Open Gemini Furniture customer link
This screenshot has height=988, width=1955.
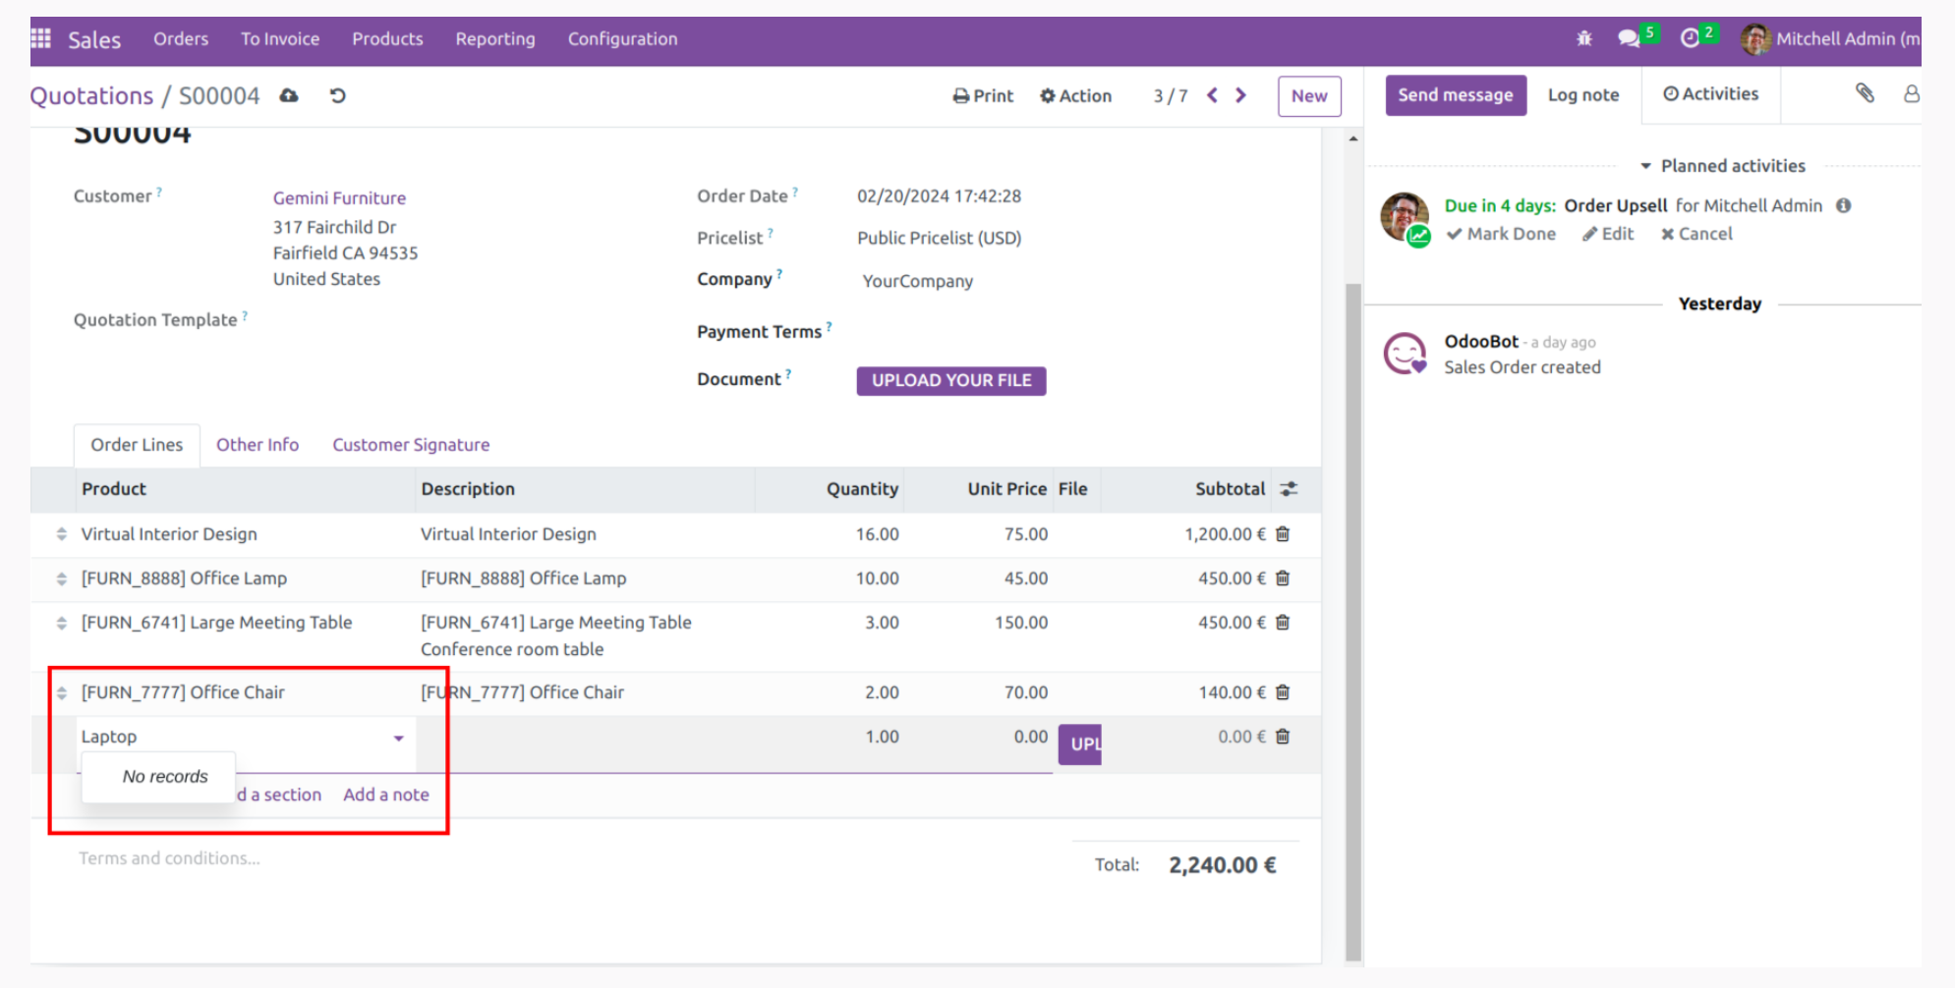point(339,197)
